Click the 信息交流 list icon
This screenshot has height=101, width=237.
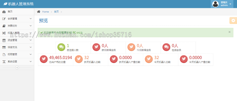[x=4, y=47]
